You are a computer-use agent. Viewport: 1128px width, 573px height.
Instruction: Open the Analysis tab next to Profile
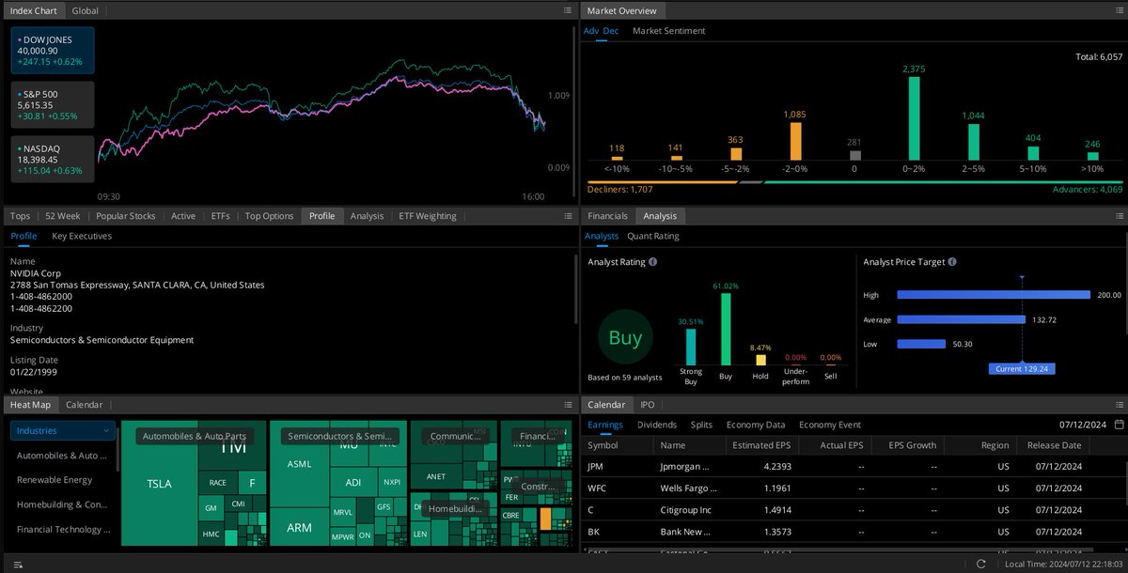tap(367, 216)
